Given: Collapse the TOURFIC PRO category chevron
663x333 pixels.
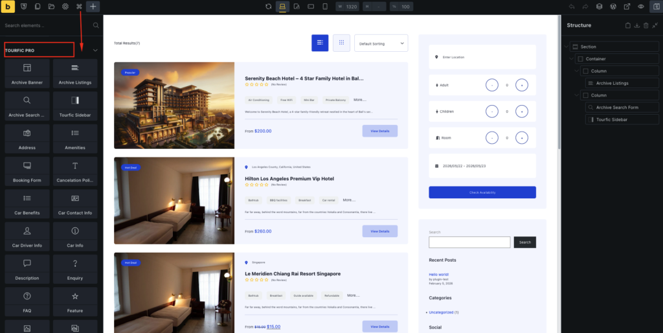Looking at the screenshot, I should (95, 51).
